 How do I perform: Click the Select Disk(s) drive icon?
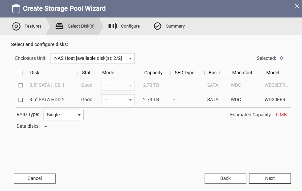coord(59,26)
